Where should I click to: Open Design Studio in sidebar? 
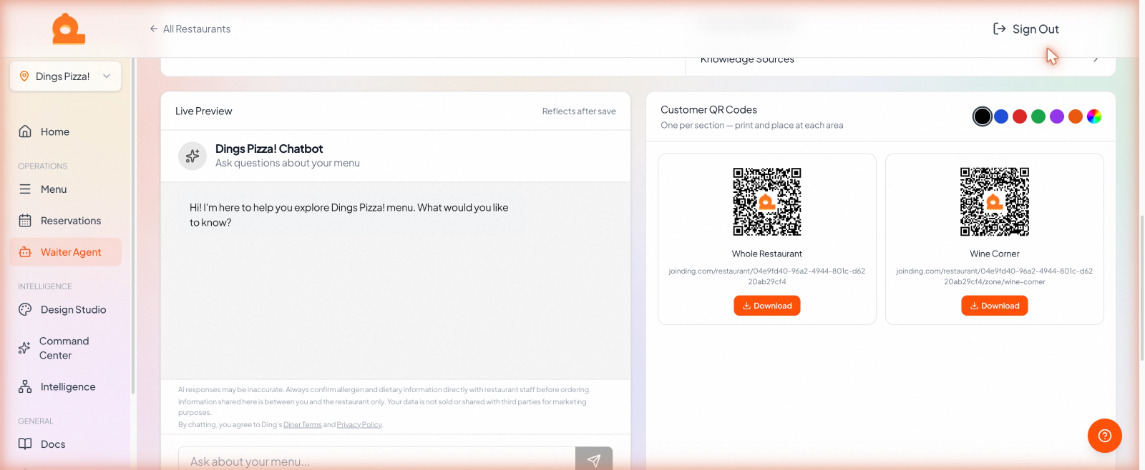click(x=66, y=309)
